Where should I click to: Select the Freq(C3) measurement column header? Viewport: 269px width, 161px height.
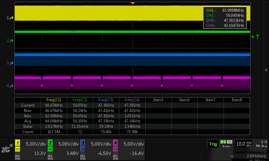click(106, 100)
